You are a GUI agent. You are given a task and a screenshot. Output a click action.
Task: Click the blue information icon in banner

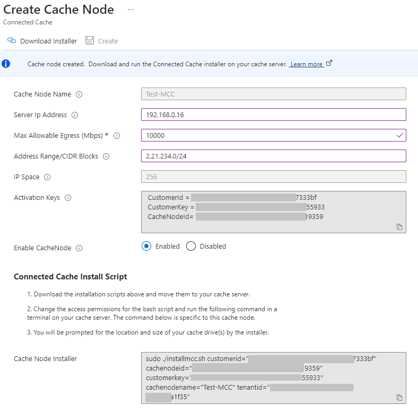click(6, 64)
